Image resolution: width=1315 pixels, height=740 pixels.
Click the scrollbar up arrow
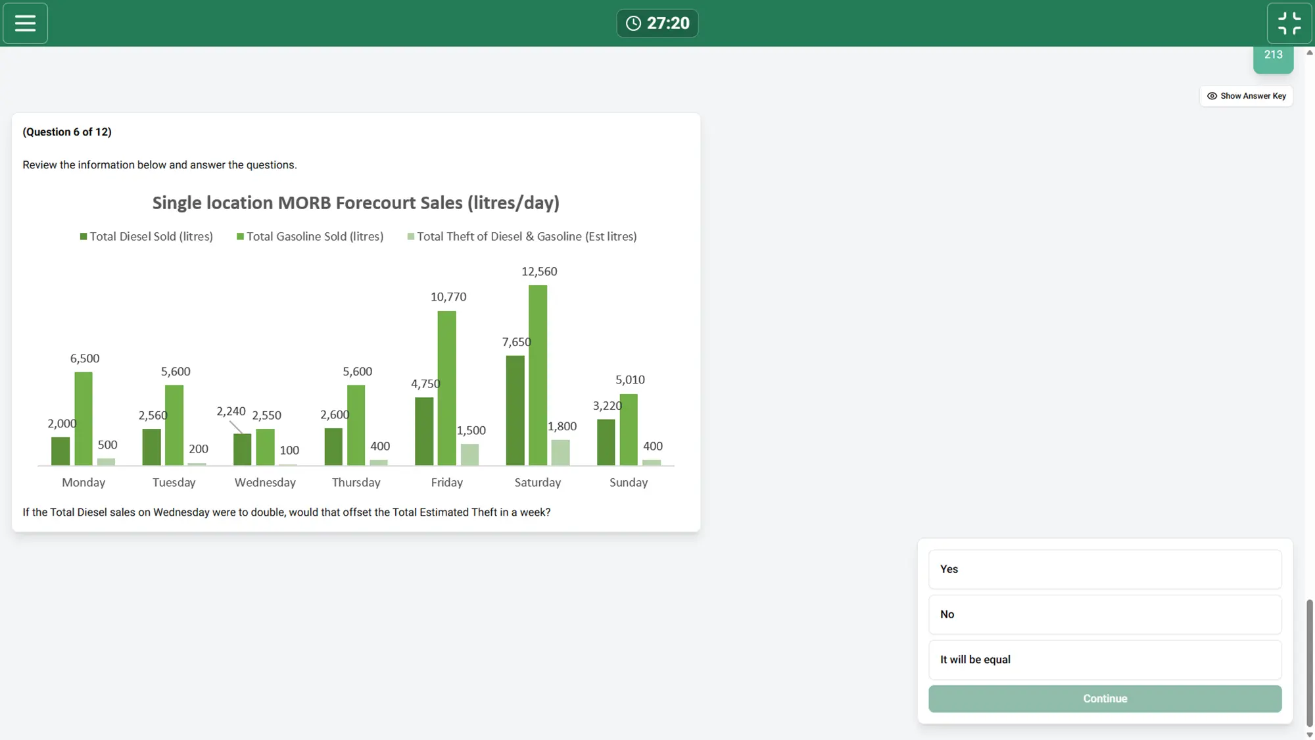1309,53
